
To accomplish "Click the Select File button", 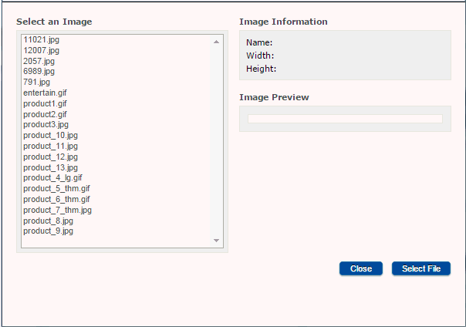I will [x=420, y=268].
